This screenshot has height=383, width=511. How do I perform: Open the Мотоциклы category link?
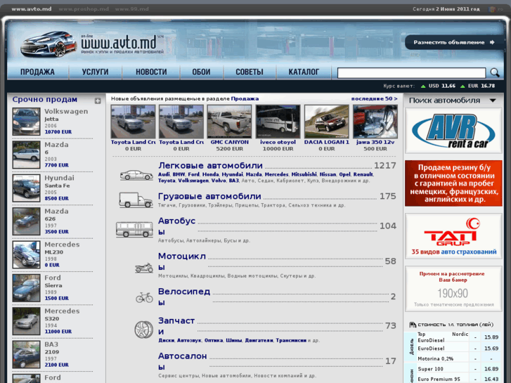(x=182, y=261)
